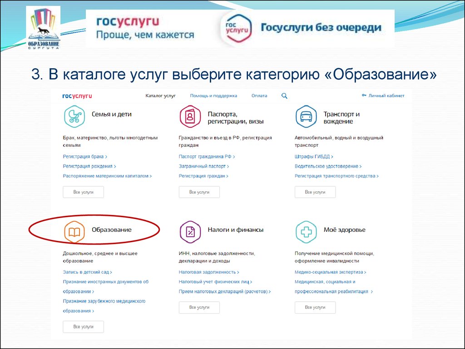Screen dimensions: 465x349
Task: Click the Паспорта, регистрации, визы passport icon
Action: 190,117
